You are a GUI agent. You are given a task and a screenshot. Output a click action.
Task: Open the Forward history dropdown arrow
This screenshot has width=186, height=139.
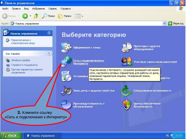pyautogui.click(x=31, y=16)
